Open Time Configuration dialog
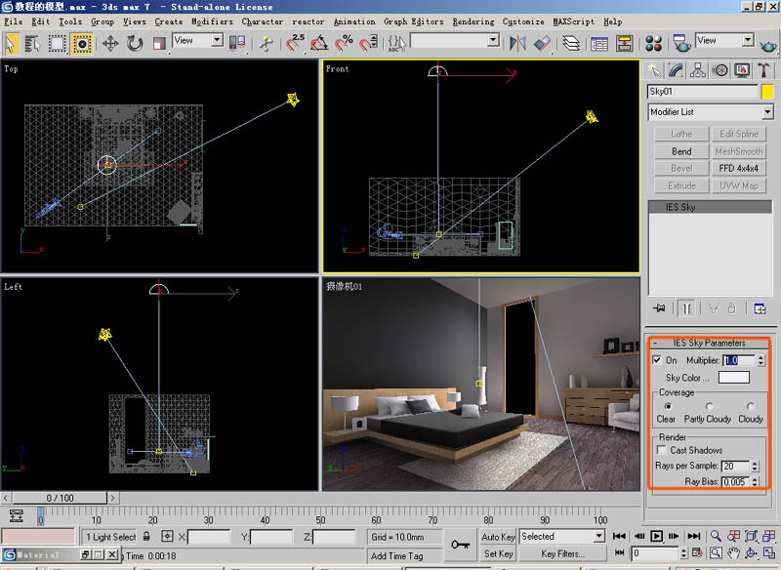Screen dimensions: 781x570 point(697,553)
